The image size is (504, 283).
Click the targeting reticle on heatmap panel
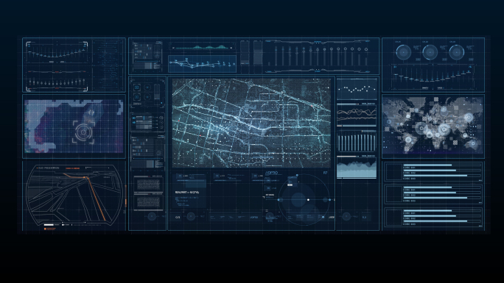(x=83, y=132)
